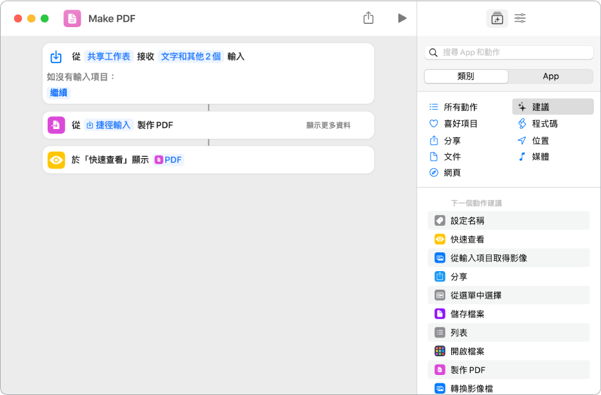Click the Make PDF shortcut icon in title bar
This screenshot has height=395, width=601.
click(72, 18)
